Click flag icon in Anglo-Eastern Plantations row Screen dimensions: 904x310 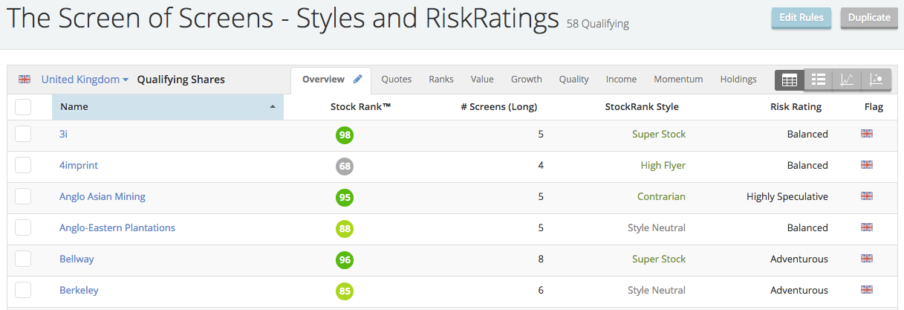tap(866, 227)
